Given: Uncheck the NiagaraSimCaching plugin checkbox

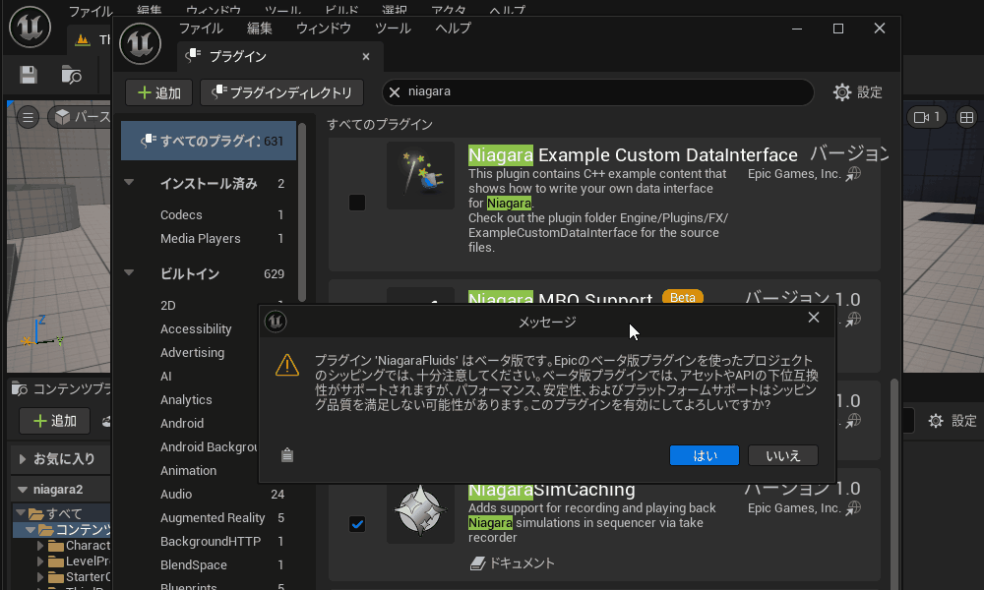Looking at the screenshot, I should [357, 524].
